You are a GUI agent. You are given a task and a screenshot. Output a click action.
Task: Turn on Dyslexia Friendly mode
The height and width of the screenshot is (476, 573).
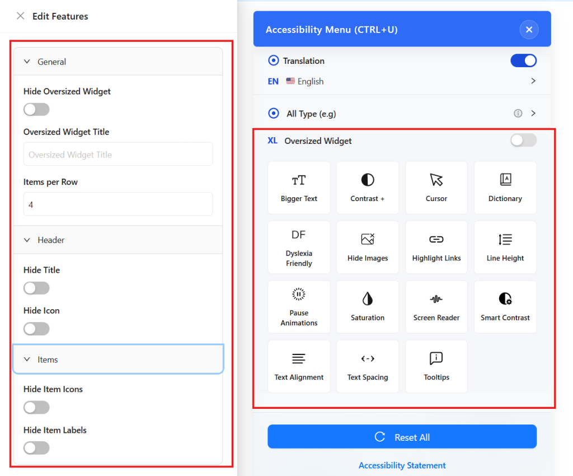coord(299,247)
